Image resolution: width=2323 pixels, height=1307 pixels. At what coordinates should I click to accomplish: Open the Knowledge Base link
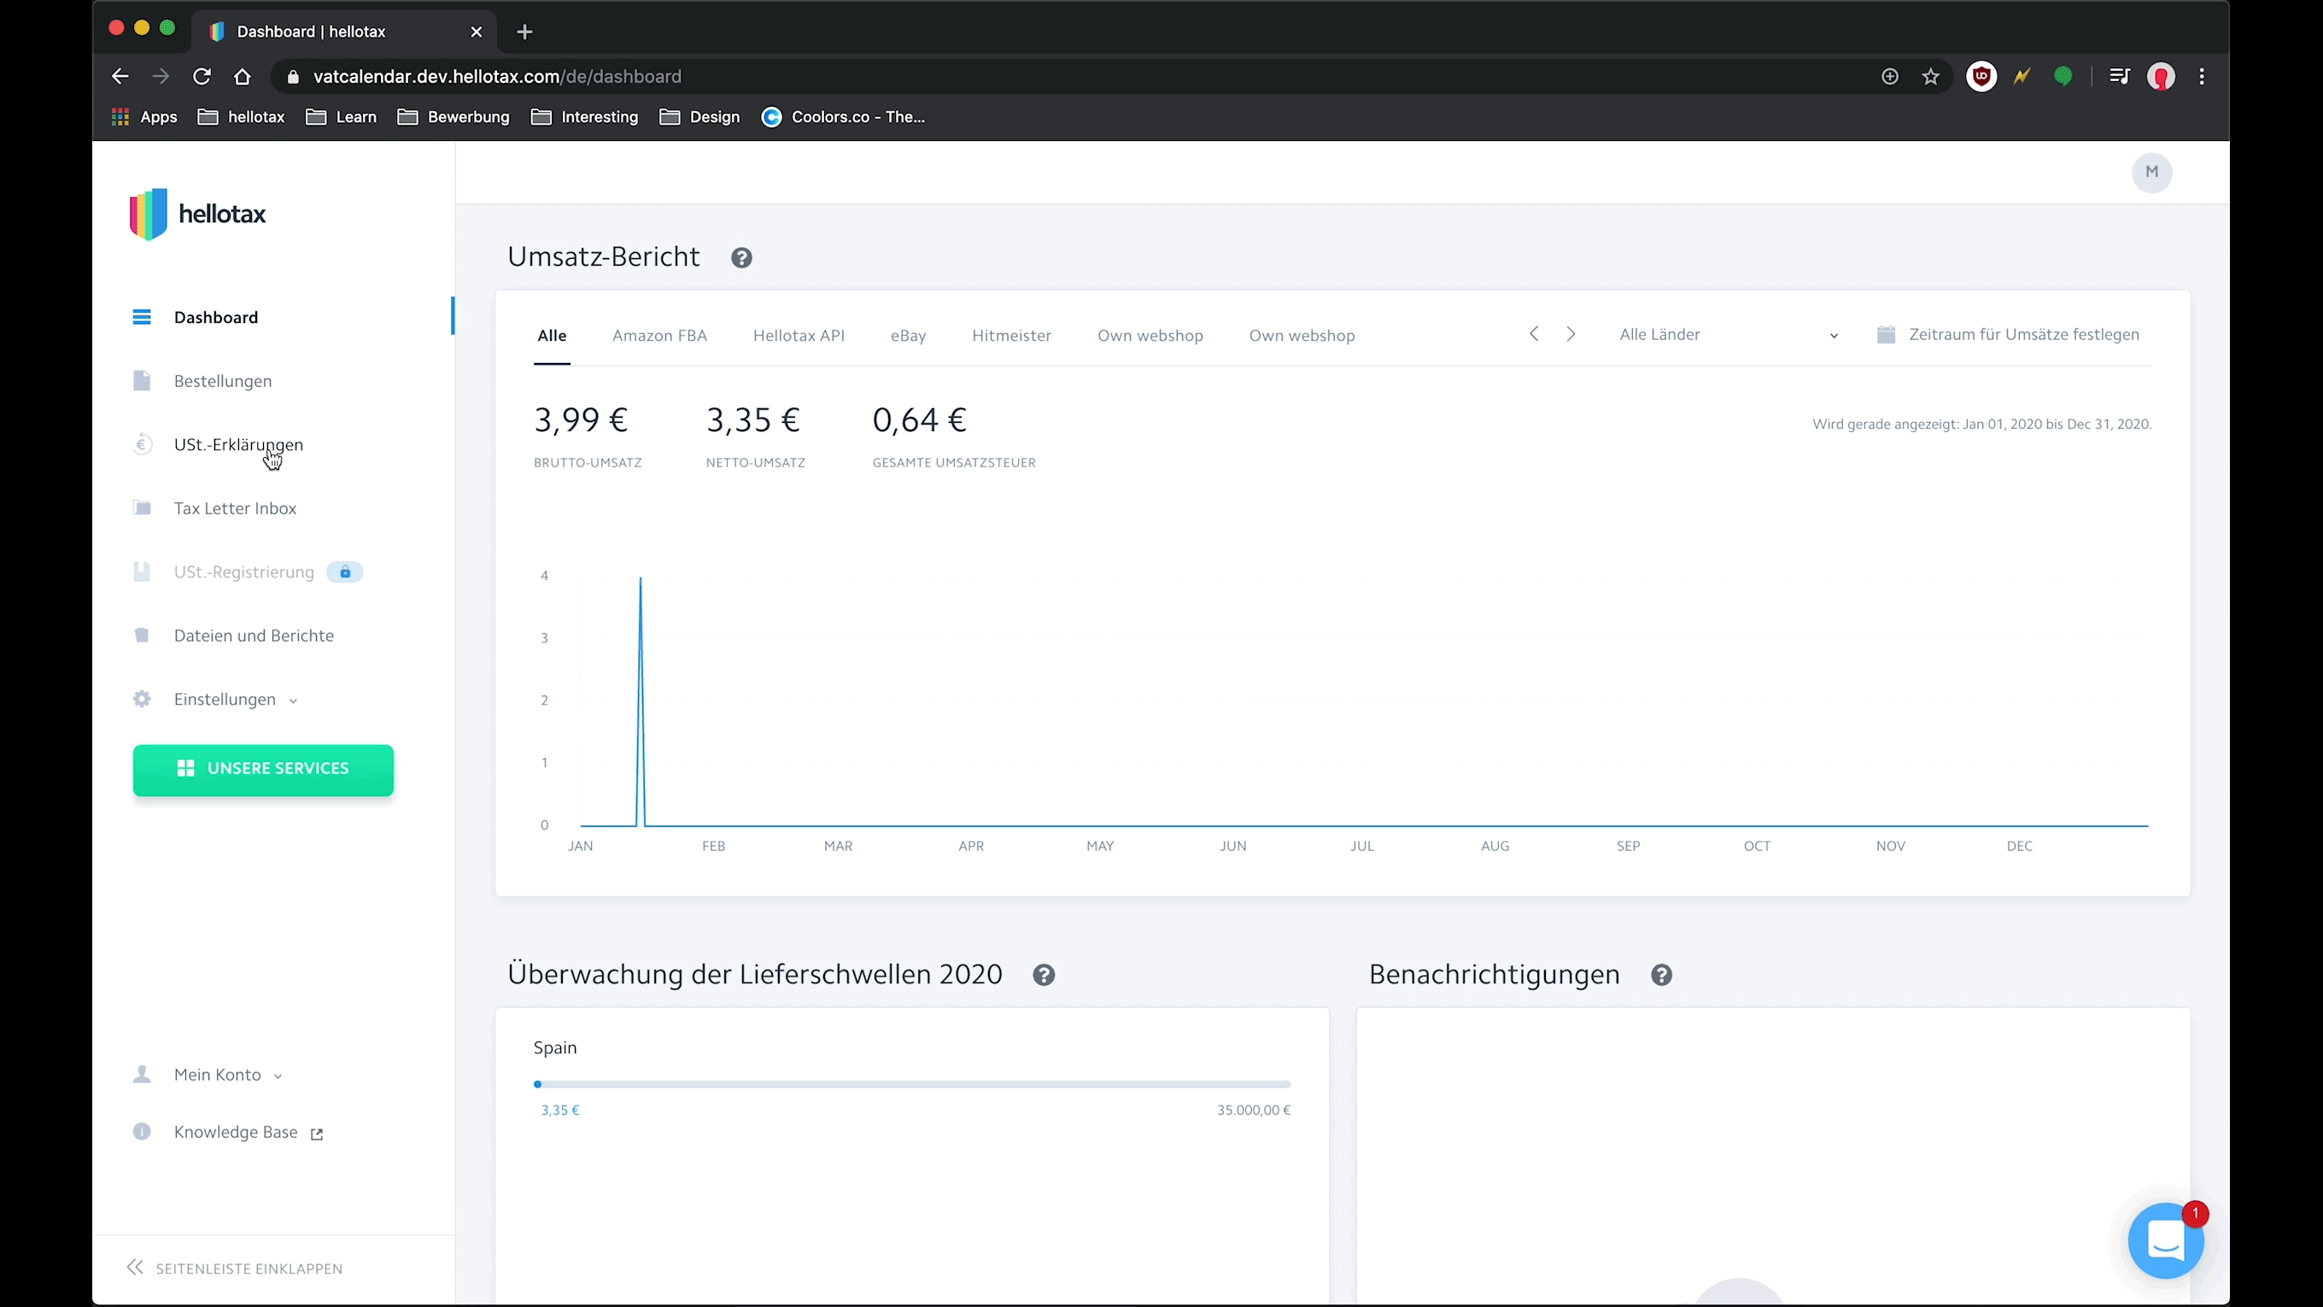(236, 1132)
